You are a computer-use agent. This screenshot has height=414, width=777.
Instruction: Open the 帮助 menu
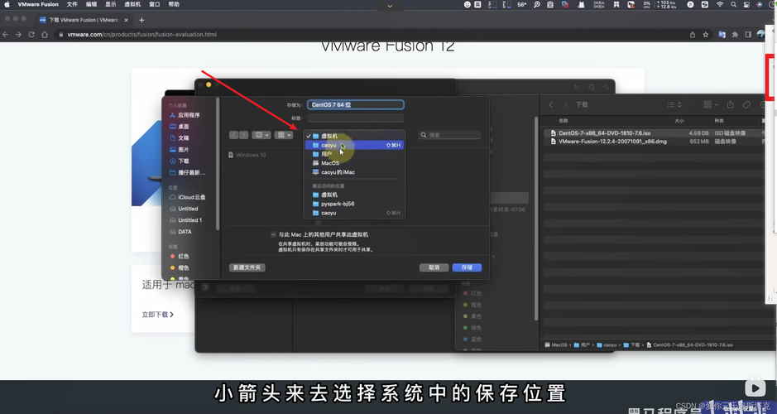(174, 4)
